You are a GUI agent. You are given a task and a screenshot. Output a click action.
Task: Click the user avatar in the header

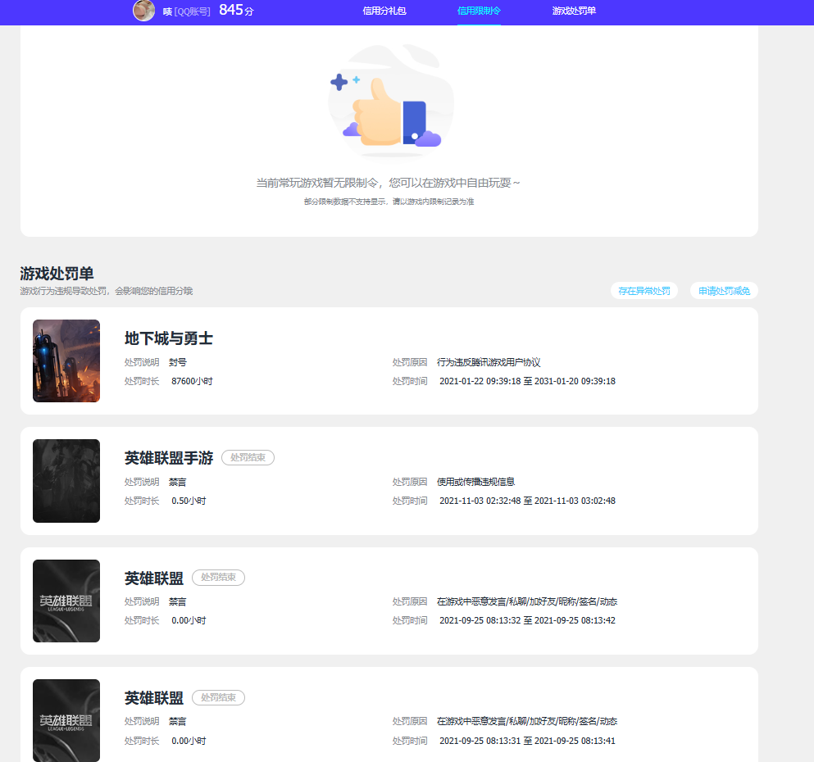click(x=143, y=11)
